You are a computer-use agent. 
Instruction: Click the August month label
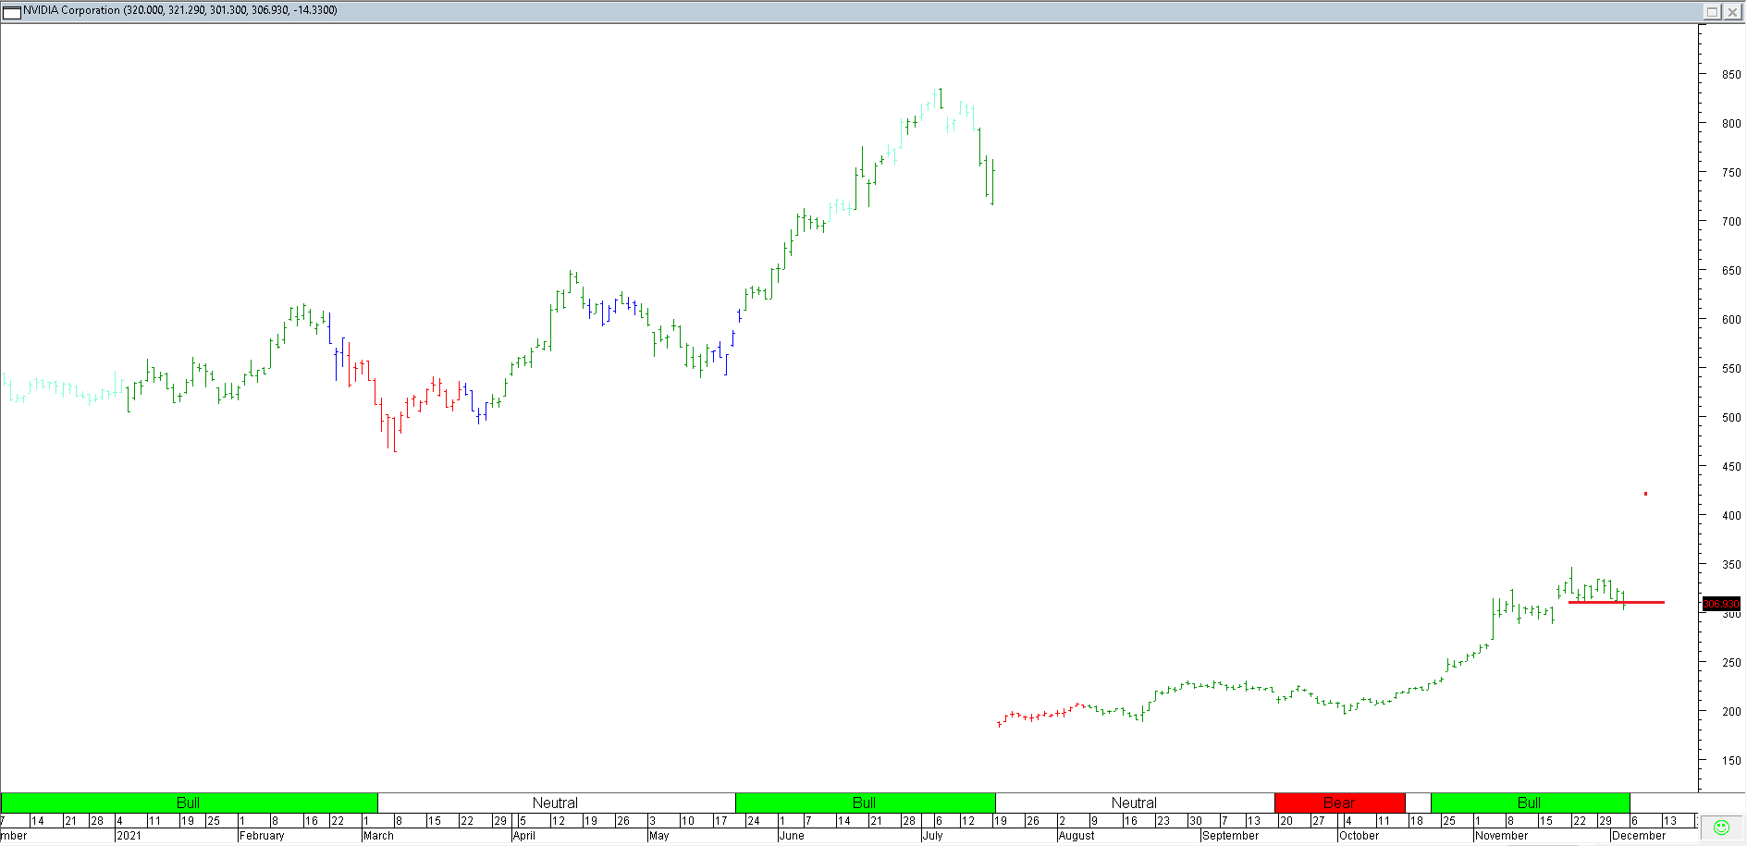(1076, 836)
